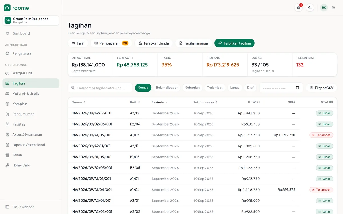This screenshot has width=343, height=214.
Task: Open invoice INV/2026/09/B2/05/001
Action: 92,168
